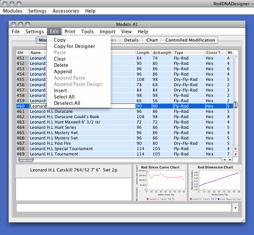Viewport: 254px width, 235px height.
Task: Select row Leonard H.L Special Tournament
Action: [x=125, y=149]
